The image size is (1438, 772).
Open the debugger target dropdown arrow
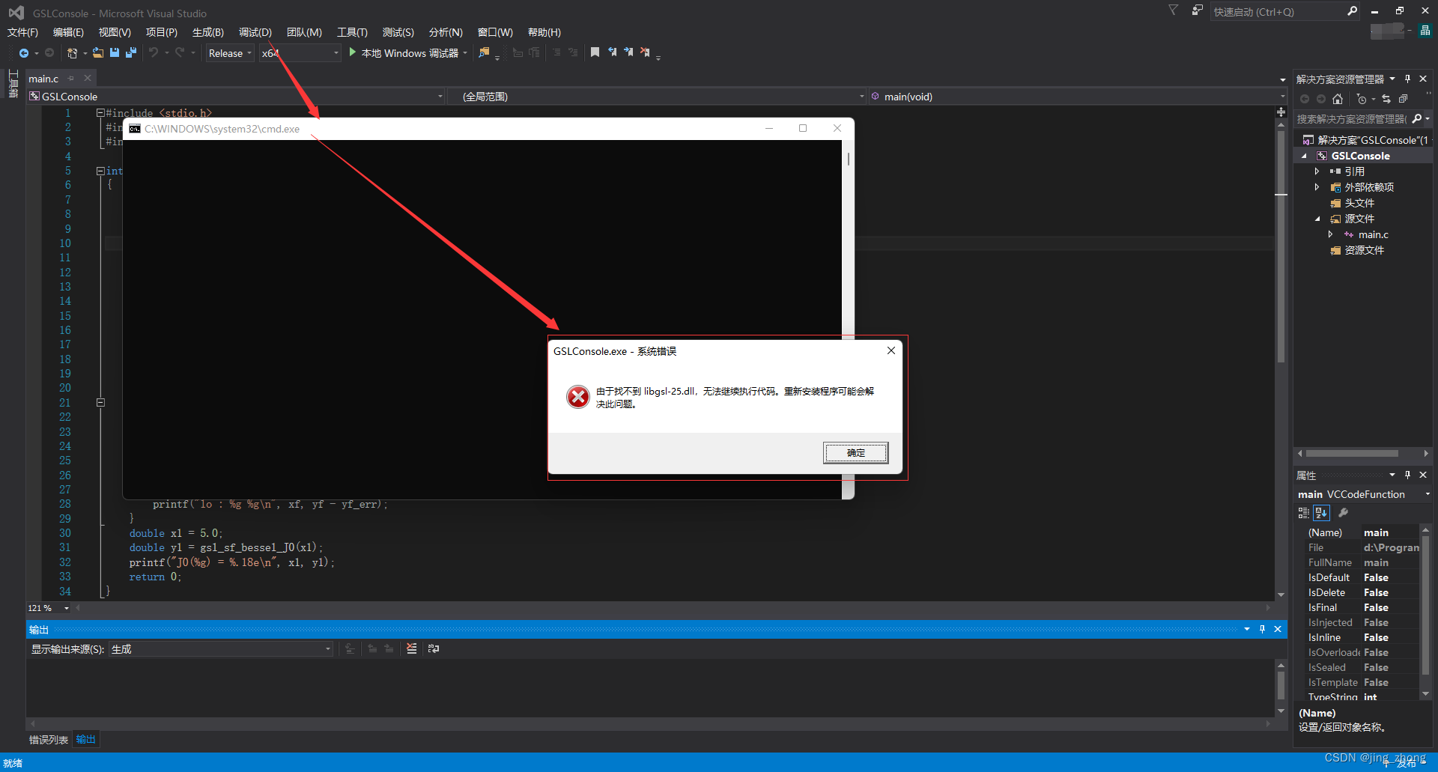click(x=465, y=53)
